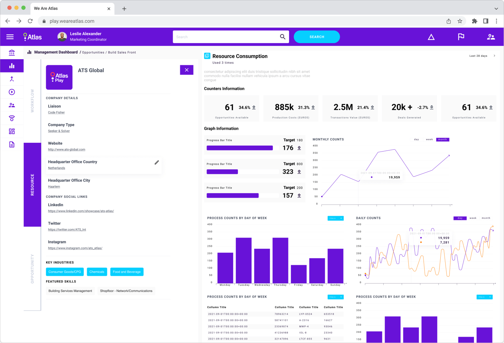The image size is (504, 343).
Task: Click the Resource Consumption panel icon
Action: (x=207, y=56)
